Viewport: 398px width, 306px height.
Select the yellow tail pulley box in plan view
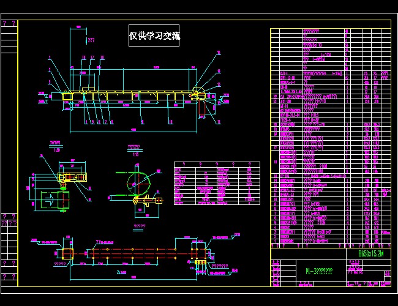click(67, 254)
